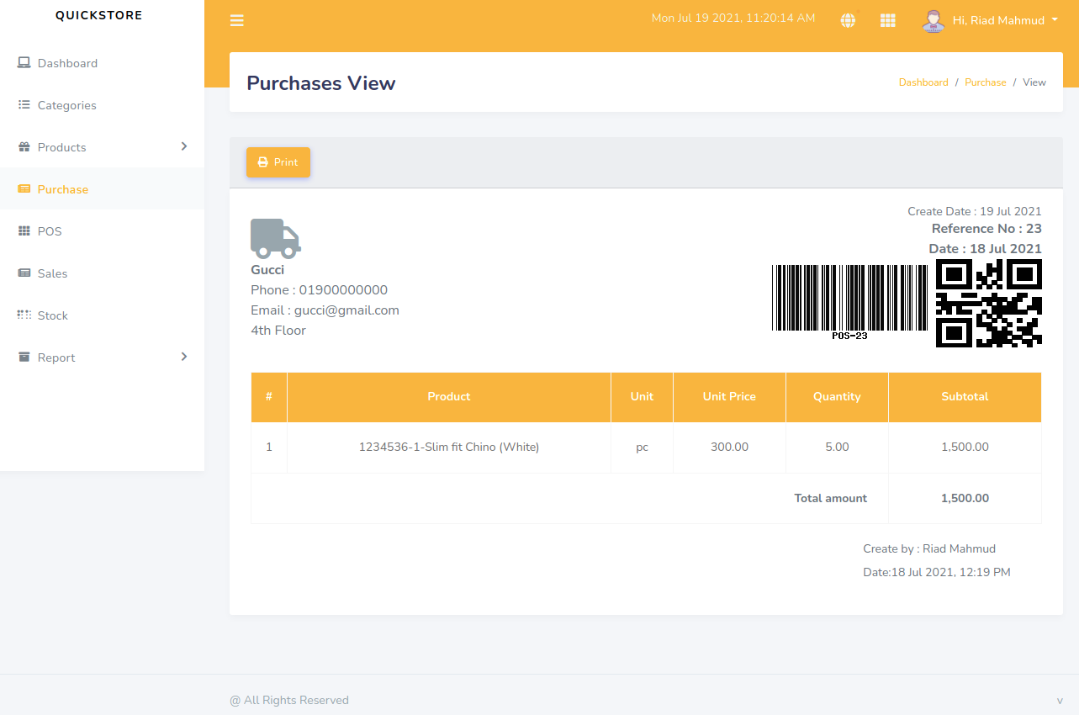
Task: Click the supplier truck icon
Action: (x=276, y=238)
